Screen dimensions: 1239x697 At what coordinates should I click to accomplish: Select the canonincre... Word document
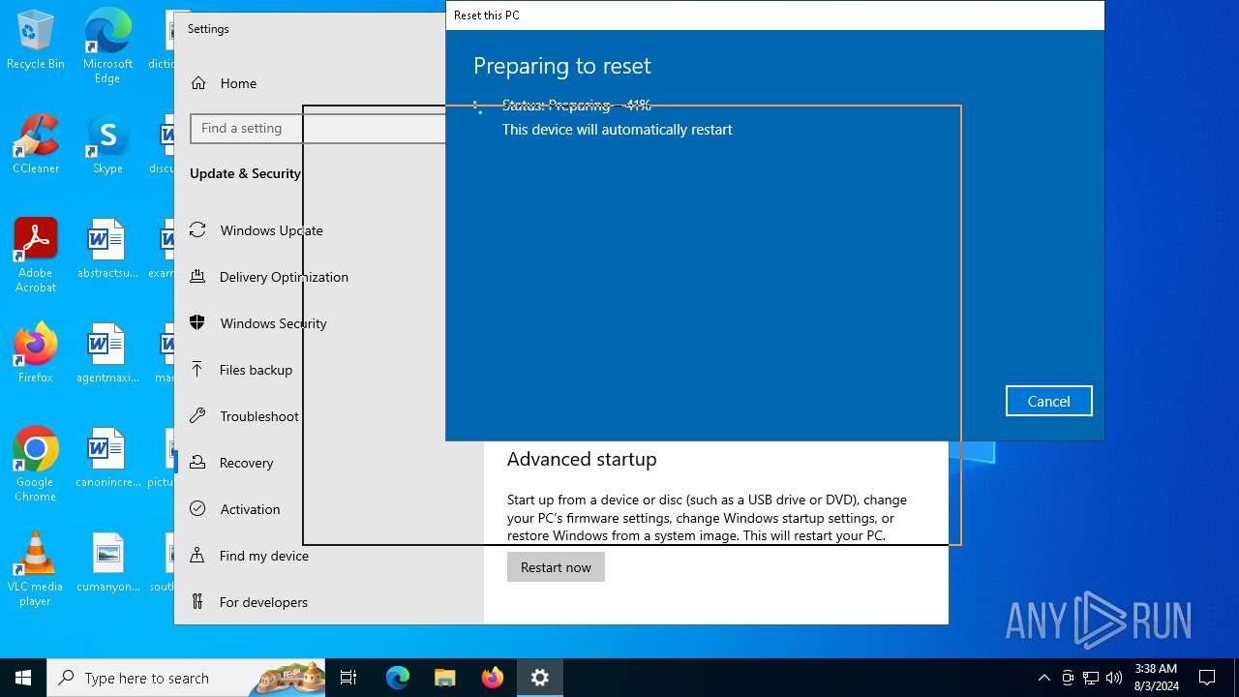click(107, 459)
